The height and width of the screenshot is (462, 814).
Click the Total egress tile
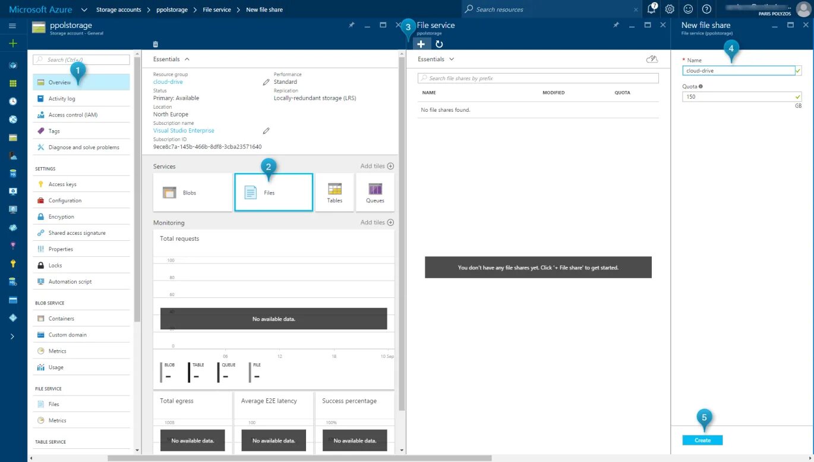[193, 423]
